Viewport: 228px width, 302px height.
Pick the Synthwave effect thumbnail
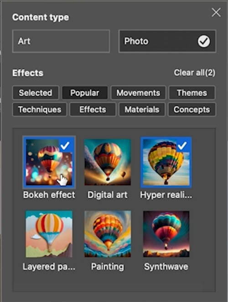(166, 234)
